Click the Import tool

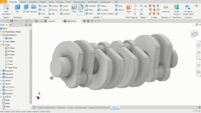(x=64, y=10)
